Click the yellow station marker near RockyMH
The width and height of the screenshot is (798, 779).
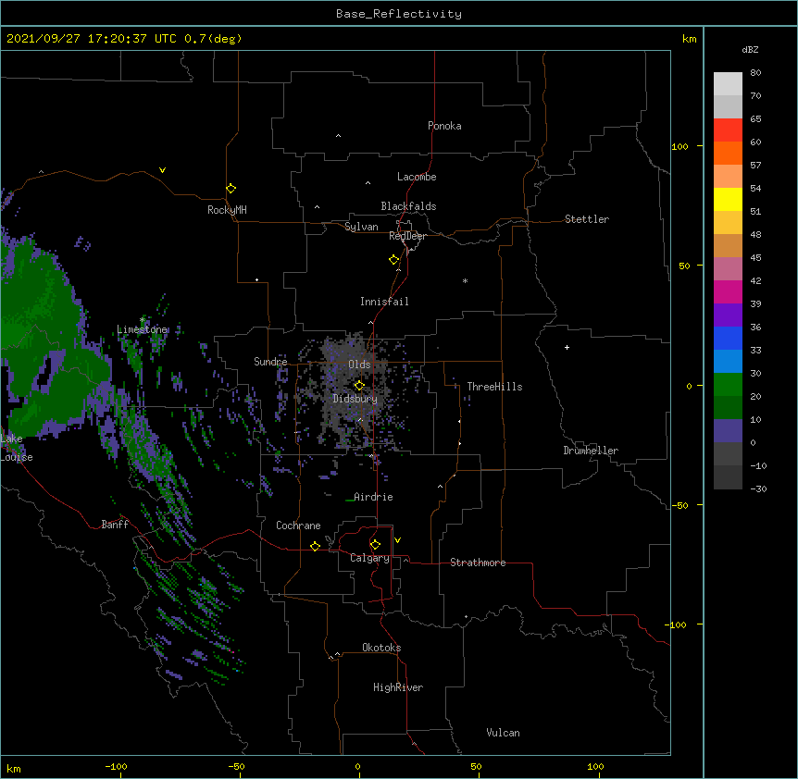click(x=231, y=189)
